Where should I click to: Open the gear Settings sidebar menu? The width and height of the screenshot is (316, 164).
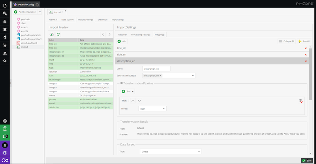tap(5, 30)
